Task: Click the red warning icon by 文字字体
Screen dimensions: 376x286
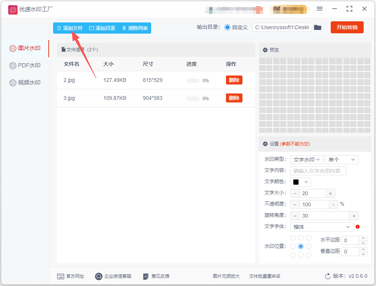Action: 358,227
